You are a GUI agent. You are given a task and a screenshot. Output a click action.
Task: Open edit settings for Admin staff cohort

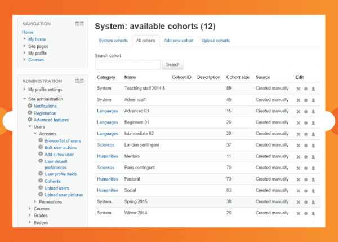tap(306, 100)
